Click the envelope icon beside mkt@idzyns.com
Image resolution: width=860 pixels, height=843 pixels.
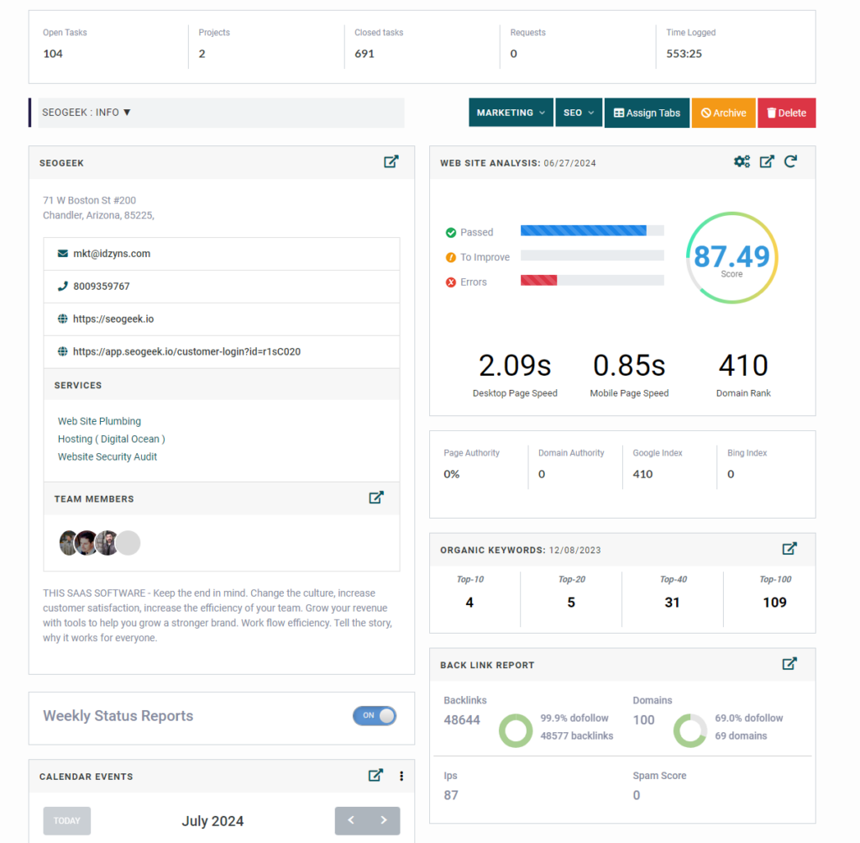tap(63, 254)
